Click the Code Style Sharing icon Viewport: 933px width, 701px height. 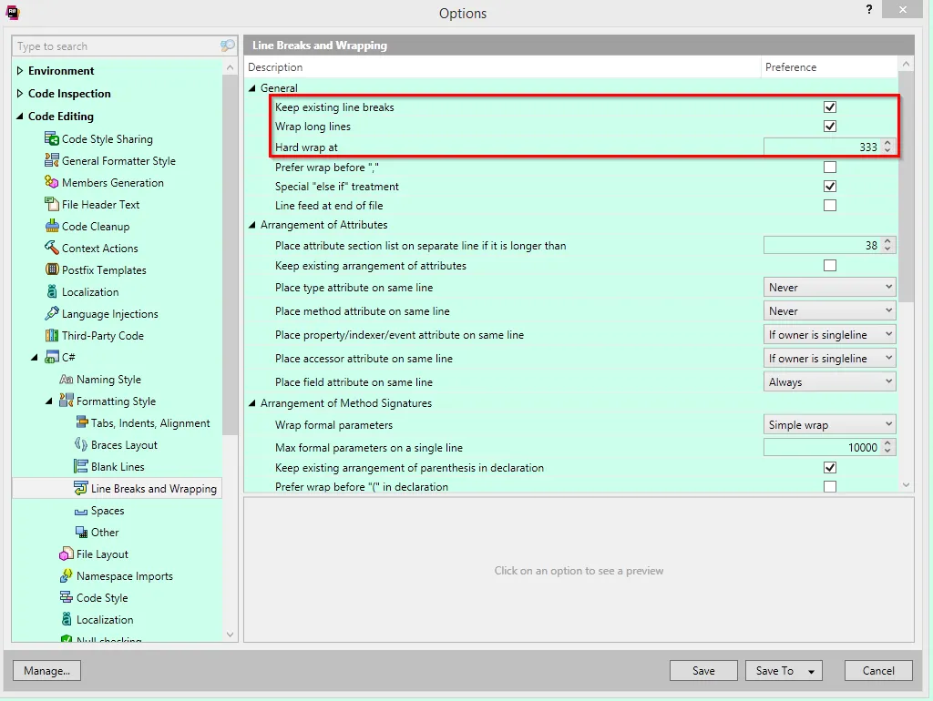(52, 138)
